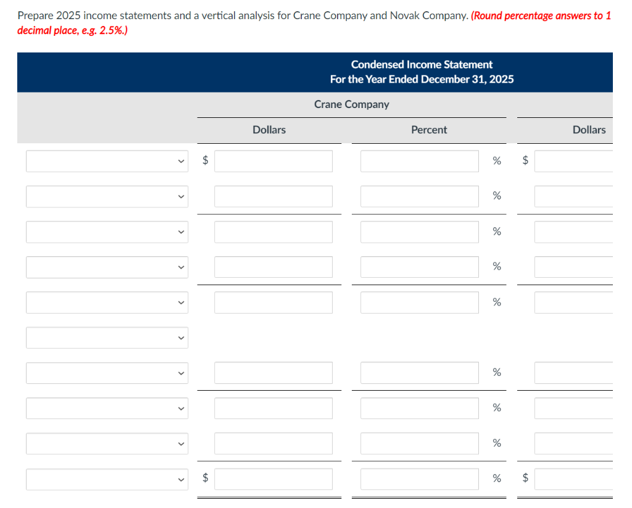This screenshot has height=508, width=632.
Task: Click second company's Dollars field in bottom row
Action: click(x=573, y=479)
